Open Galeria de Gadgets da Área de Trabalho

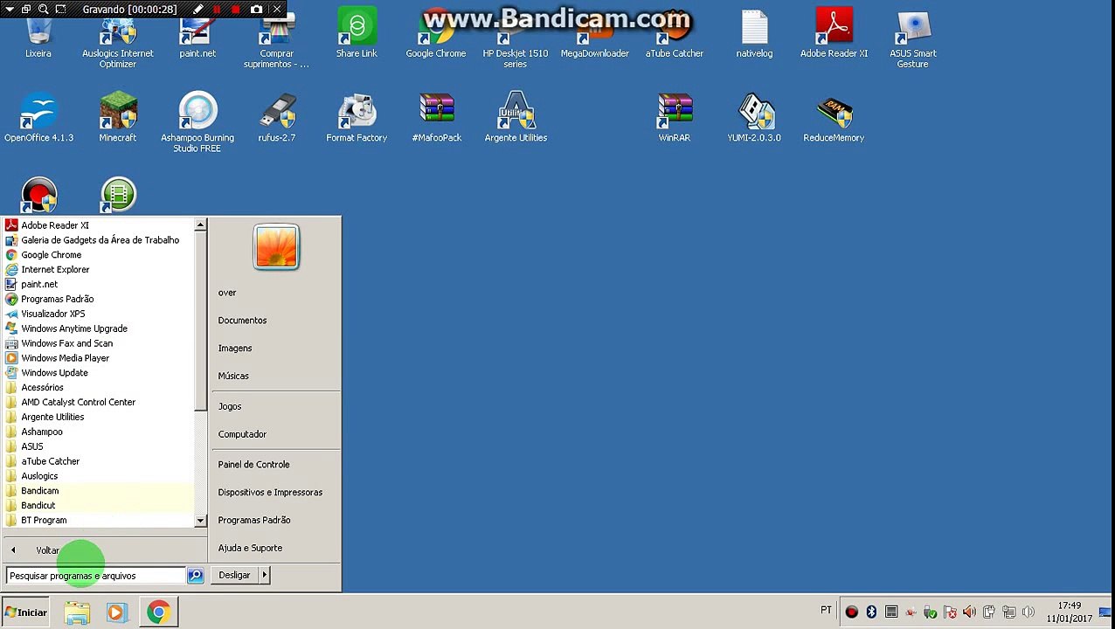[x=98, y=240]
